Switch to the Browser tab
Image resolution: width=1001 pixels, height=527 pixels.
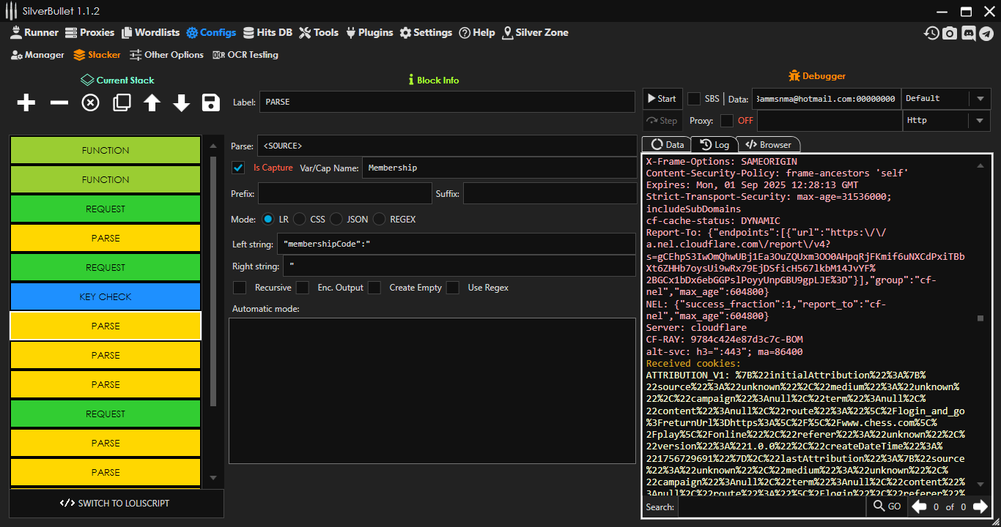(x=769, y=145)
